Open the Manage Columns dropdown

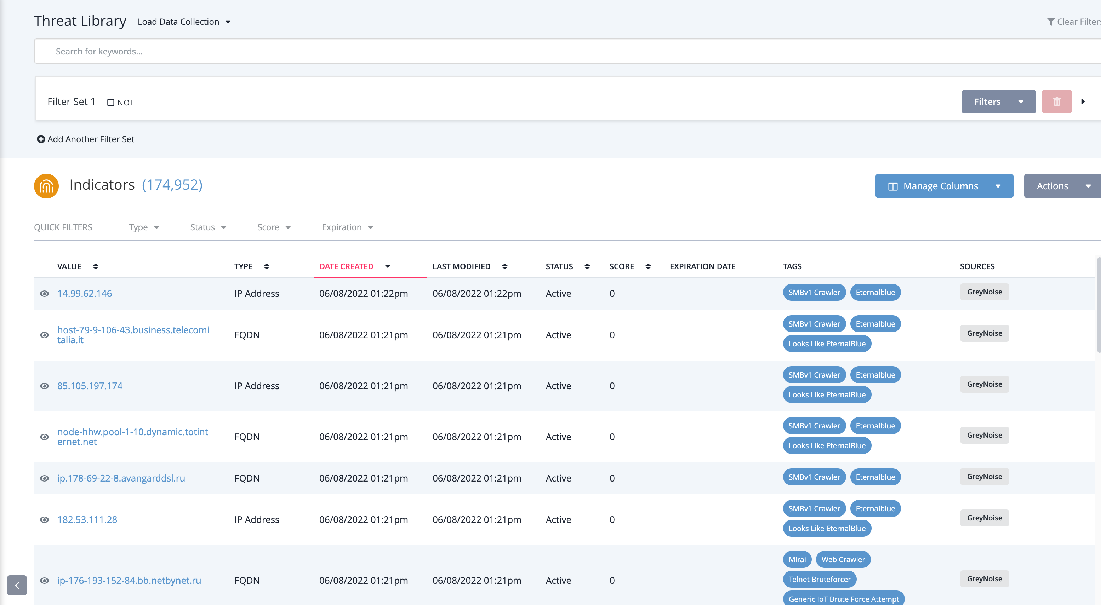944,186
